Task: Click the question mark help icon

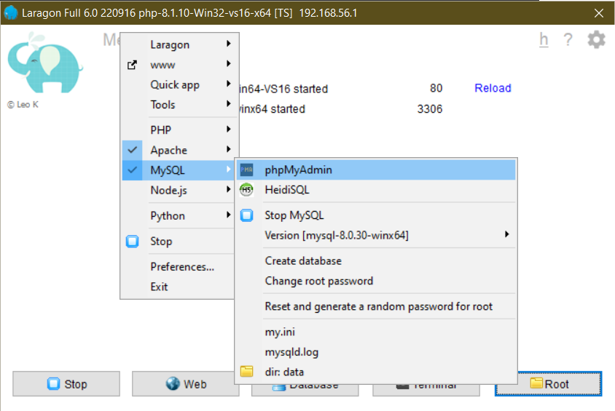Action: 568,39
